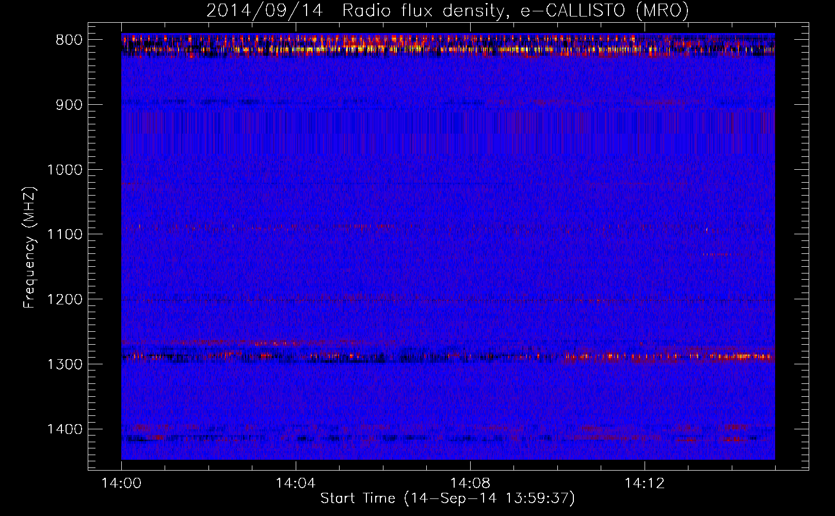Select the 1100 frequency tick label

coord(65,234)
